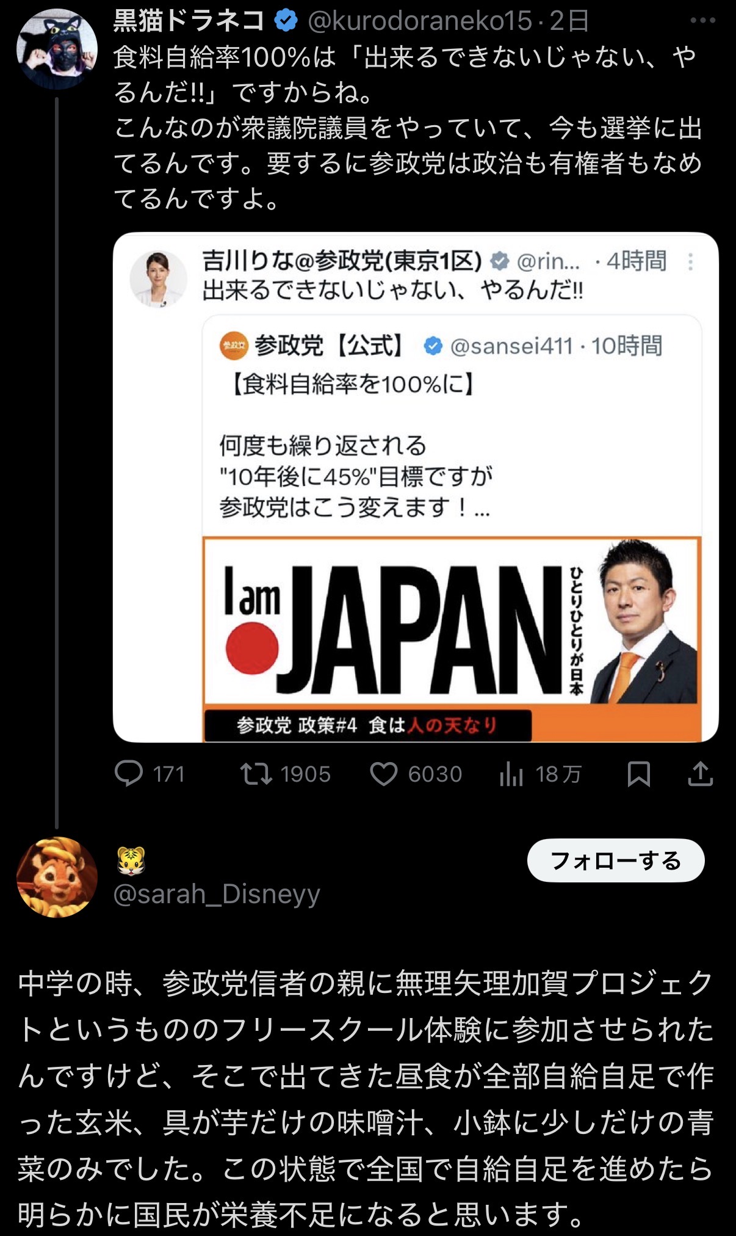The image size is (736, 1236).
Task: Open the three-dot more menu of the top post
Action: pyautogui.click(x=702, y=21)
